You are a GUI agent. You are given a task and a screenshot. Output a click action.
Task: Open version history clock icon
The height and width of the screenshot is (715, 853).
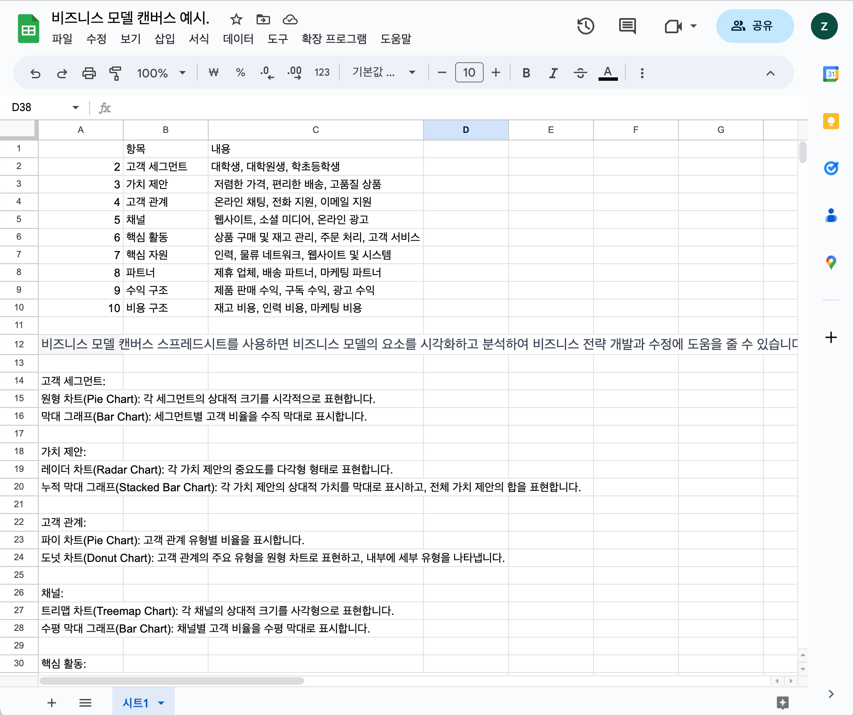point(585,26)
